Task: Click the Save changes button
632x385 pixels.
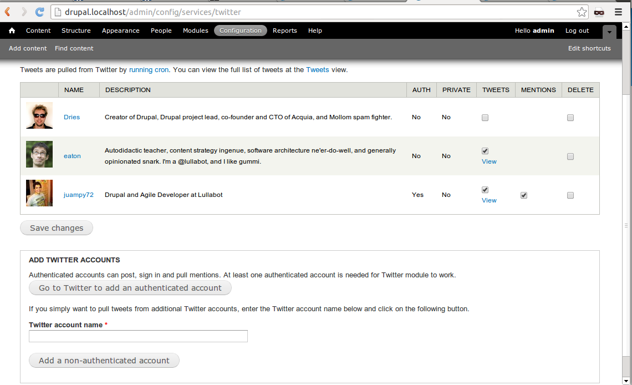Action: [x=57, y=228]
